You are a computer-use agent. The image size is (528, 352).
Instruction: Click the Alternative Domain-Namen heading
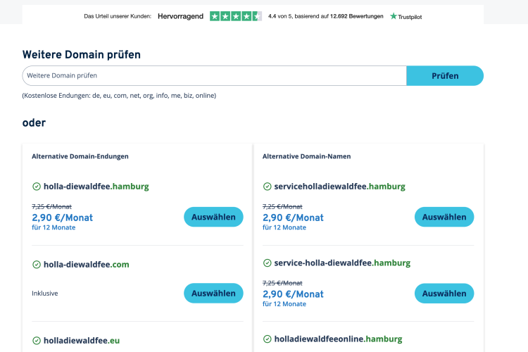306,156
